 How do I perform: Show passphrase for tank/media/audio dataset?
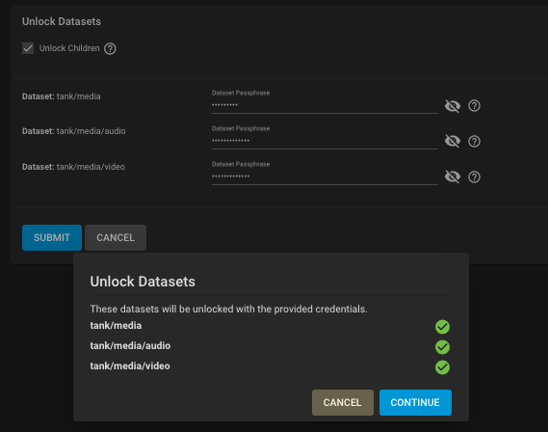[453, 142]
